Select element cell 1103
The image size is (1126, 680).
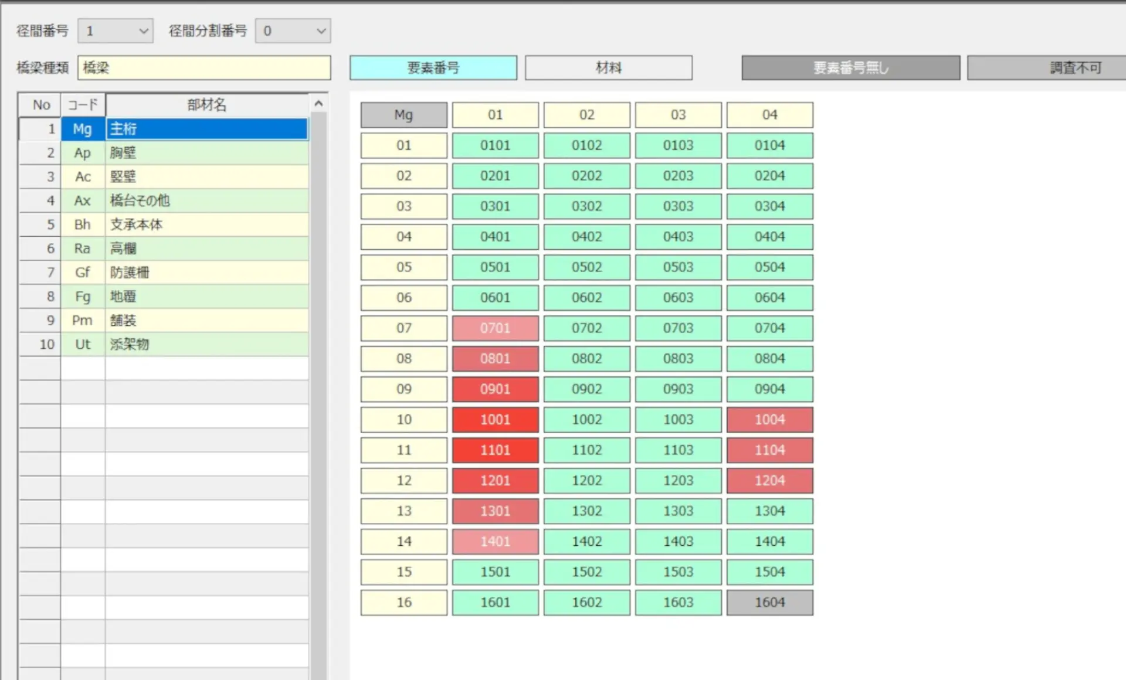pyautogui.click(x=679, y=450)
